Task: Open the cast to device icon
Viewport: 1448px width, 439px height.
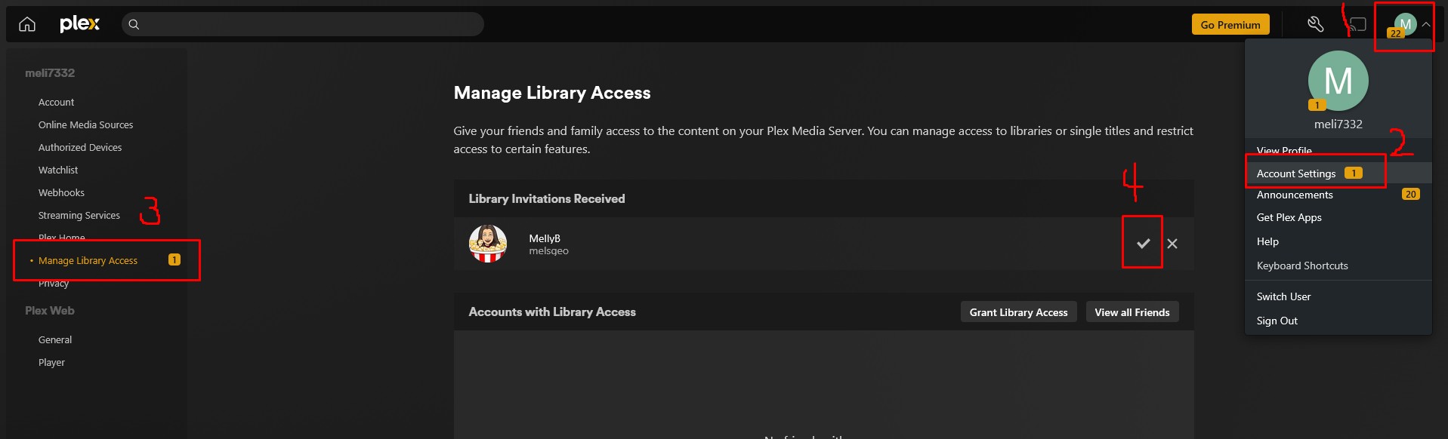Action: [1357, 24]
